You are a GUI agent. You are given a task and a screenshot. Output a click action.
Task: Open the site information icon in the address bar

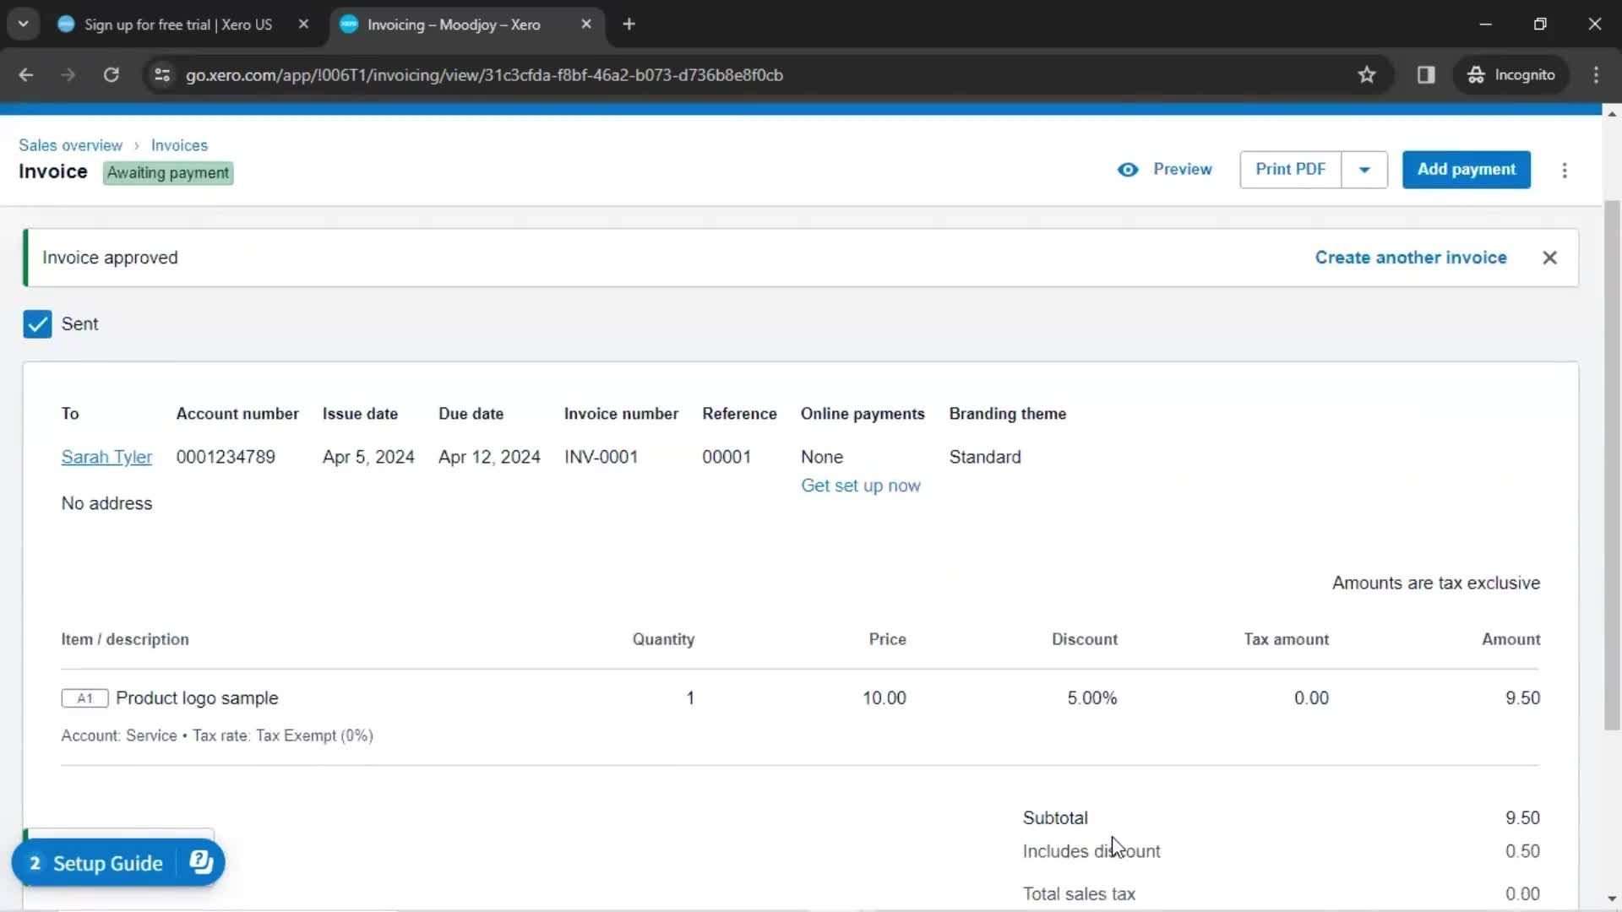[162, 74]
